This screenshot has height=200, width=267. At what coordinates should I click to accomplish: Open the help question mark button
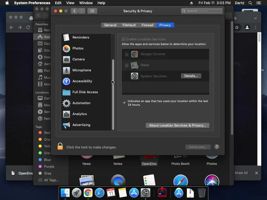[x=217, y=147]
